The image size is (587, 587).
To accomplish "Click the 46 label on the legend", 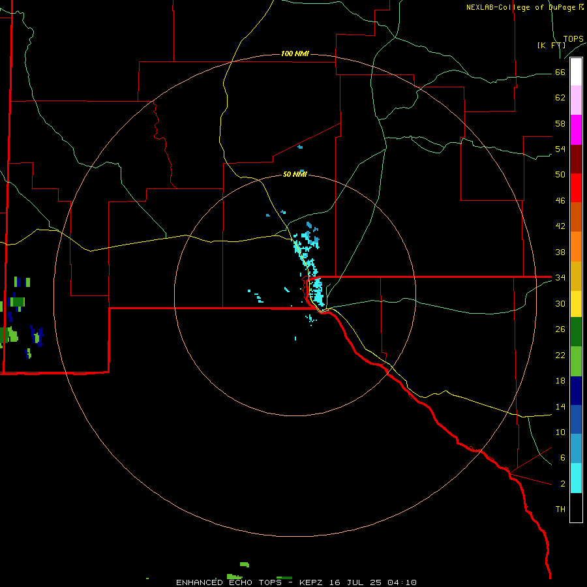I will click(560, 200).
